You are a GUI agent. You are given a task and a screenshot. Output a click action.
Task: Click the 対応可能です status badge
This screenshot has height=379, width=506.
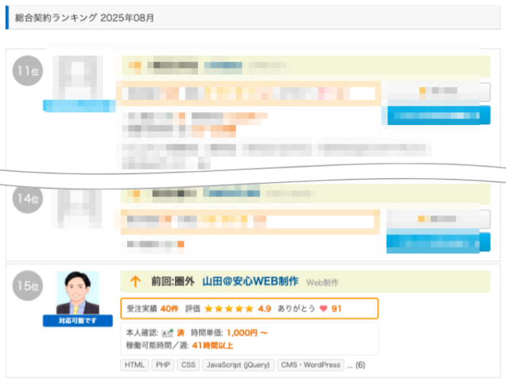pos(78,321)
